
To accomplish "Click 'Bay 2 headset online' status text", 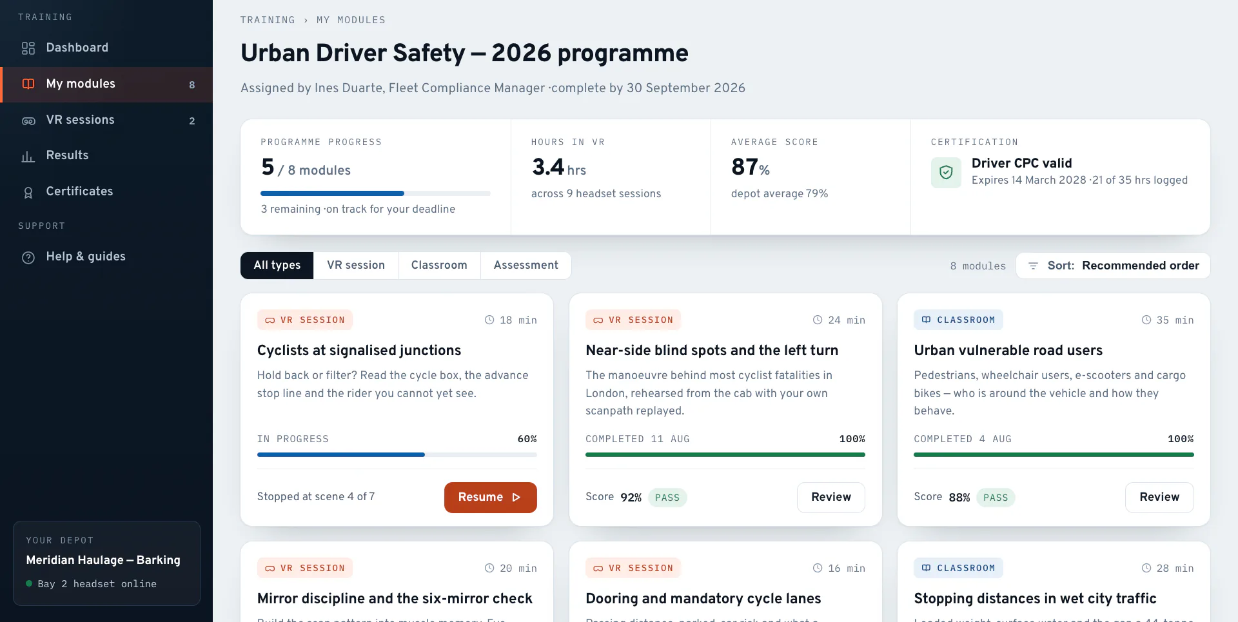I will click(97, 584).
